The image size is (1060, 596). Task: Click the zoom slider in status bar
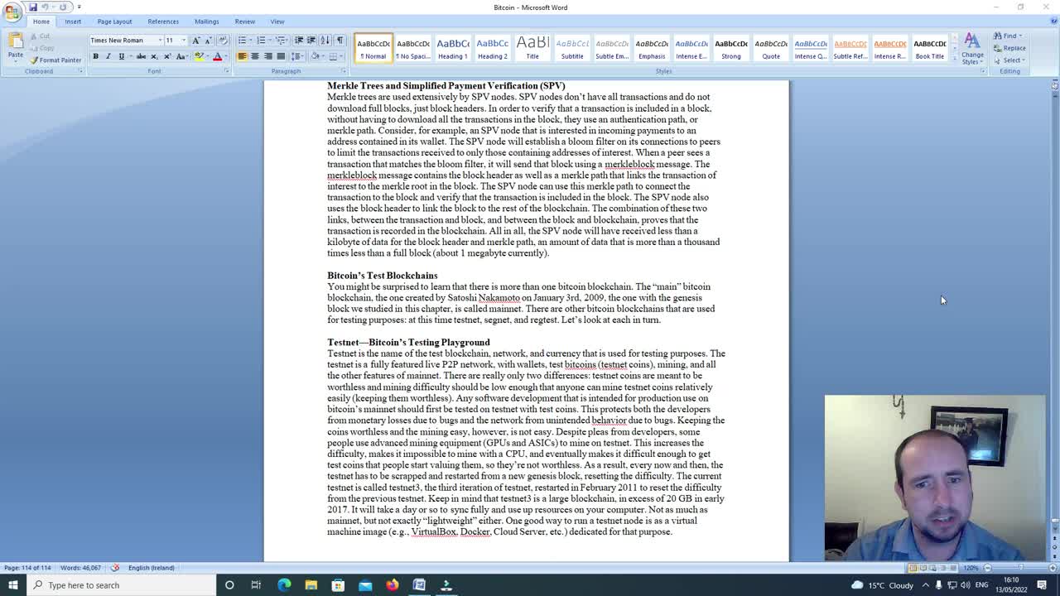point(1020,568)
